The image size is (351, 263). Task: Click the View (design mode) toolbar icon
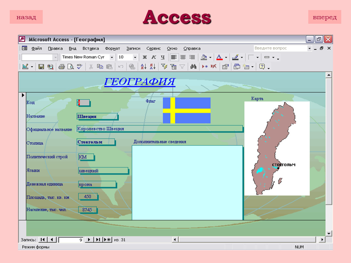(25, 67)
